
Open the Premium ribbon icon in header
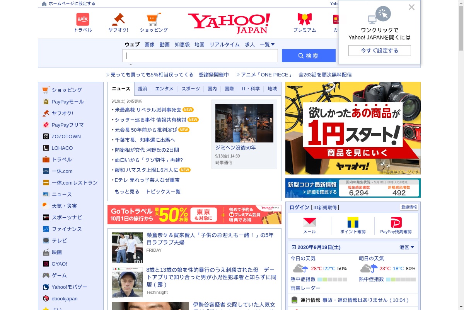(x=305, y=19)
